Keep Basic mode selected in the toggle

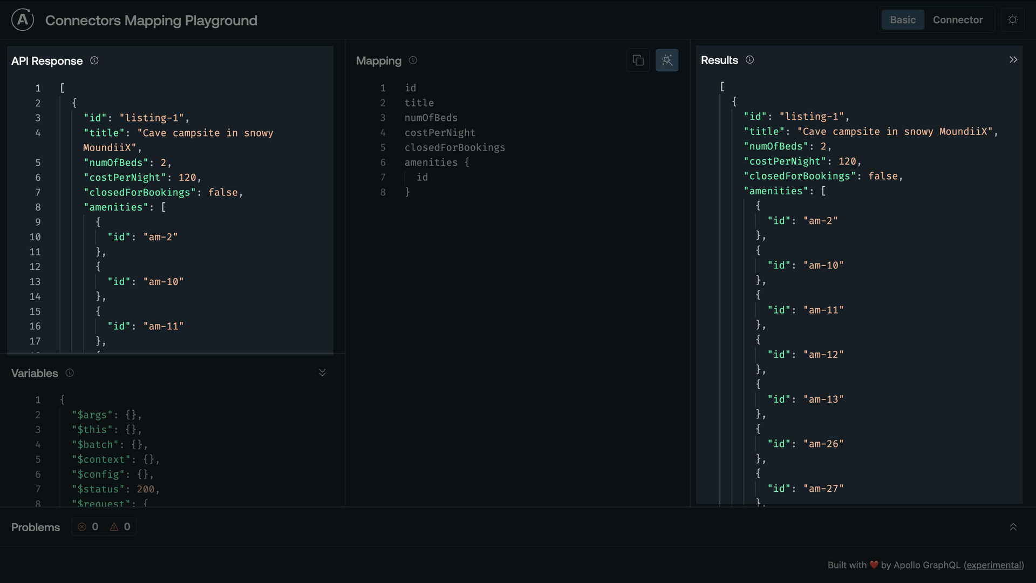pos(903,19)
